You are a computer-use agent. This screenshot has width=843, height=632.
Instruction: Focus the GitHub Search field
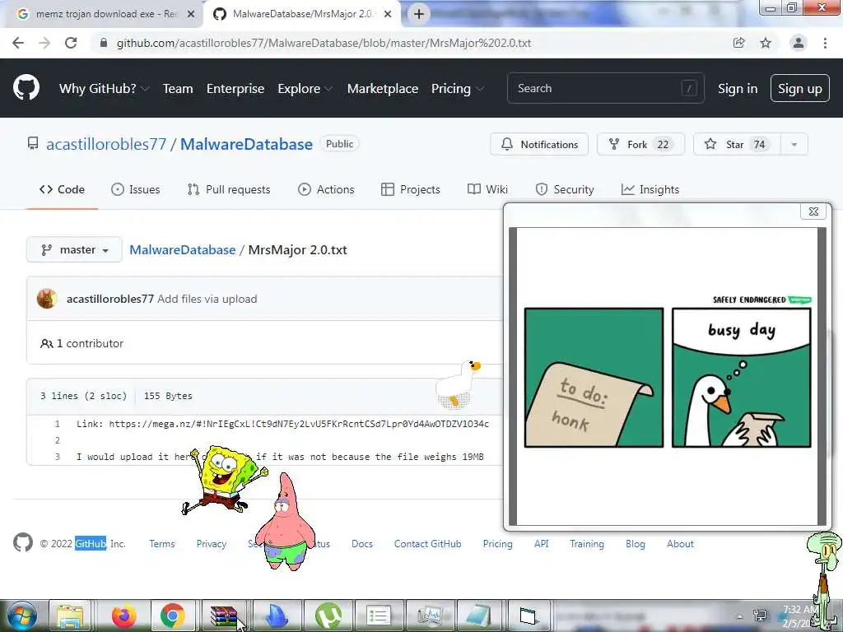605,88
